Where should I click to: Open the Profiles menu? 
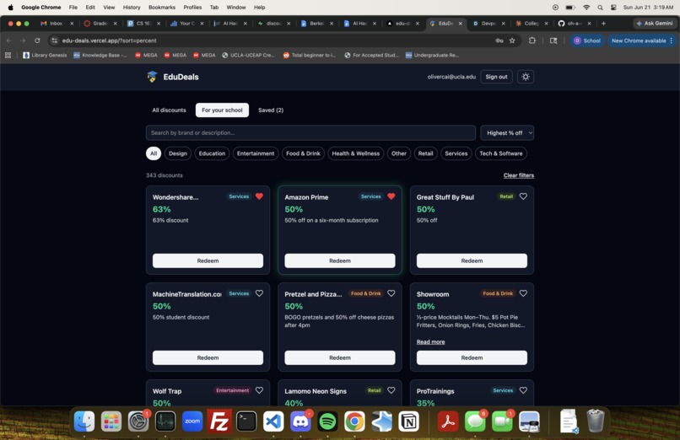point(192,8)
